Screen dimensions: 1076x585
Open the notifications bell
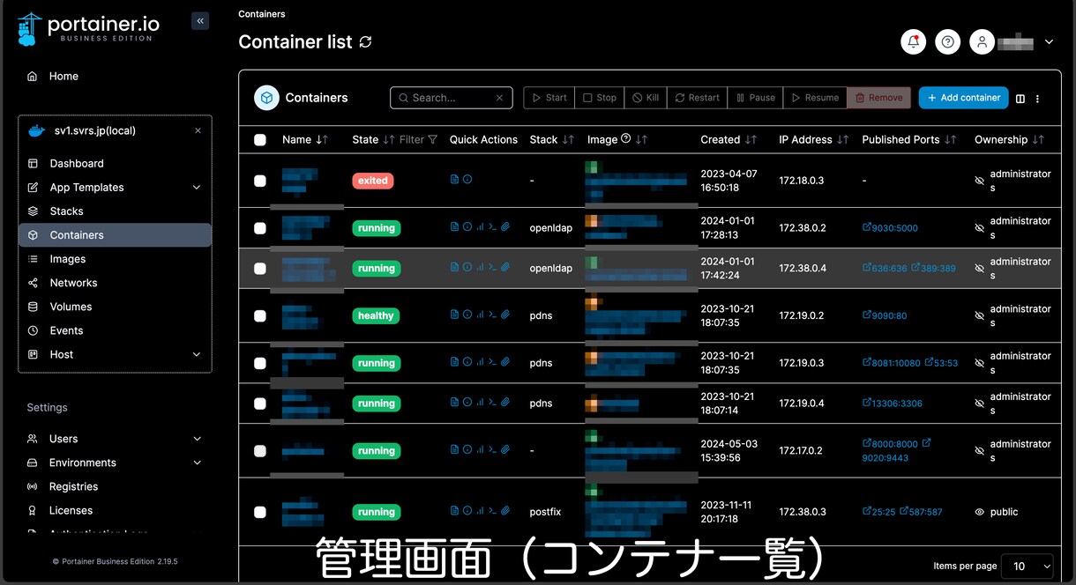pos(914,41)
